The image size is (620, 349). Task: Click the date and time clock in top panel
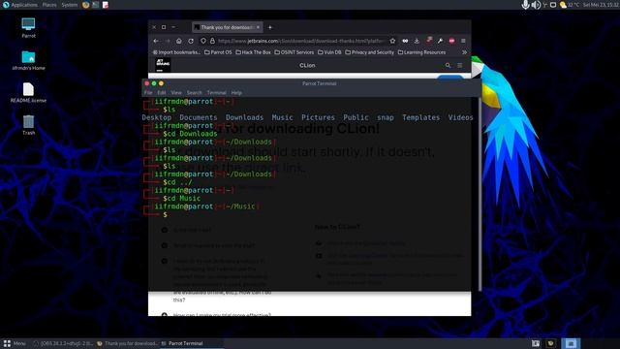[601, 5]
